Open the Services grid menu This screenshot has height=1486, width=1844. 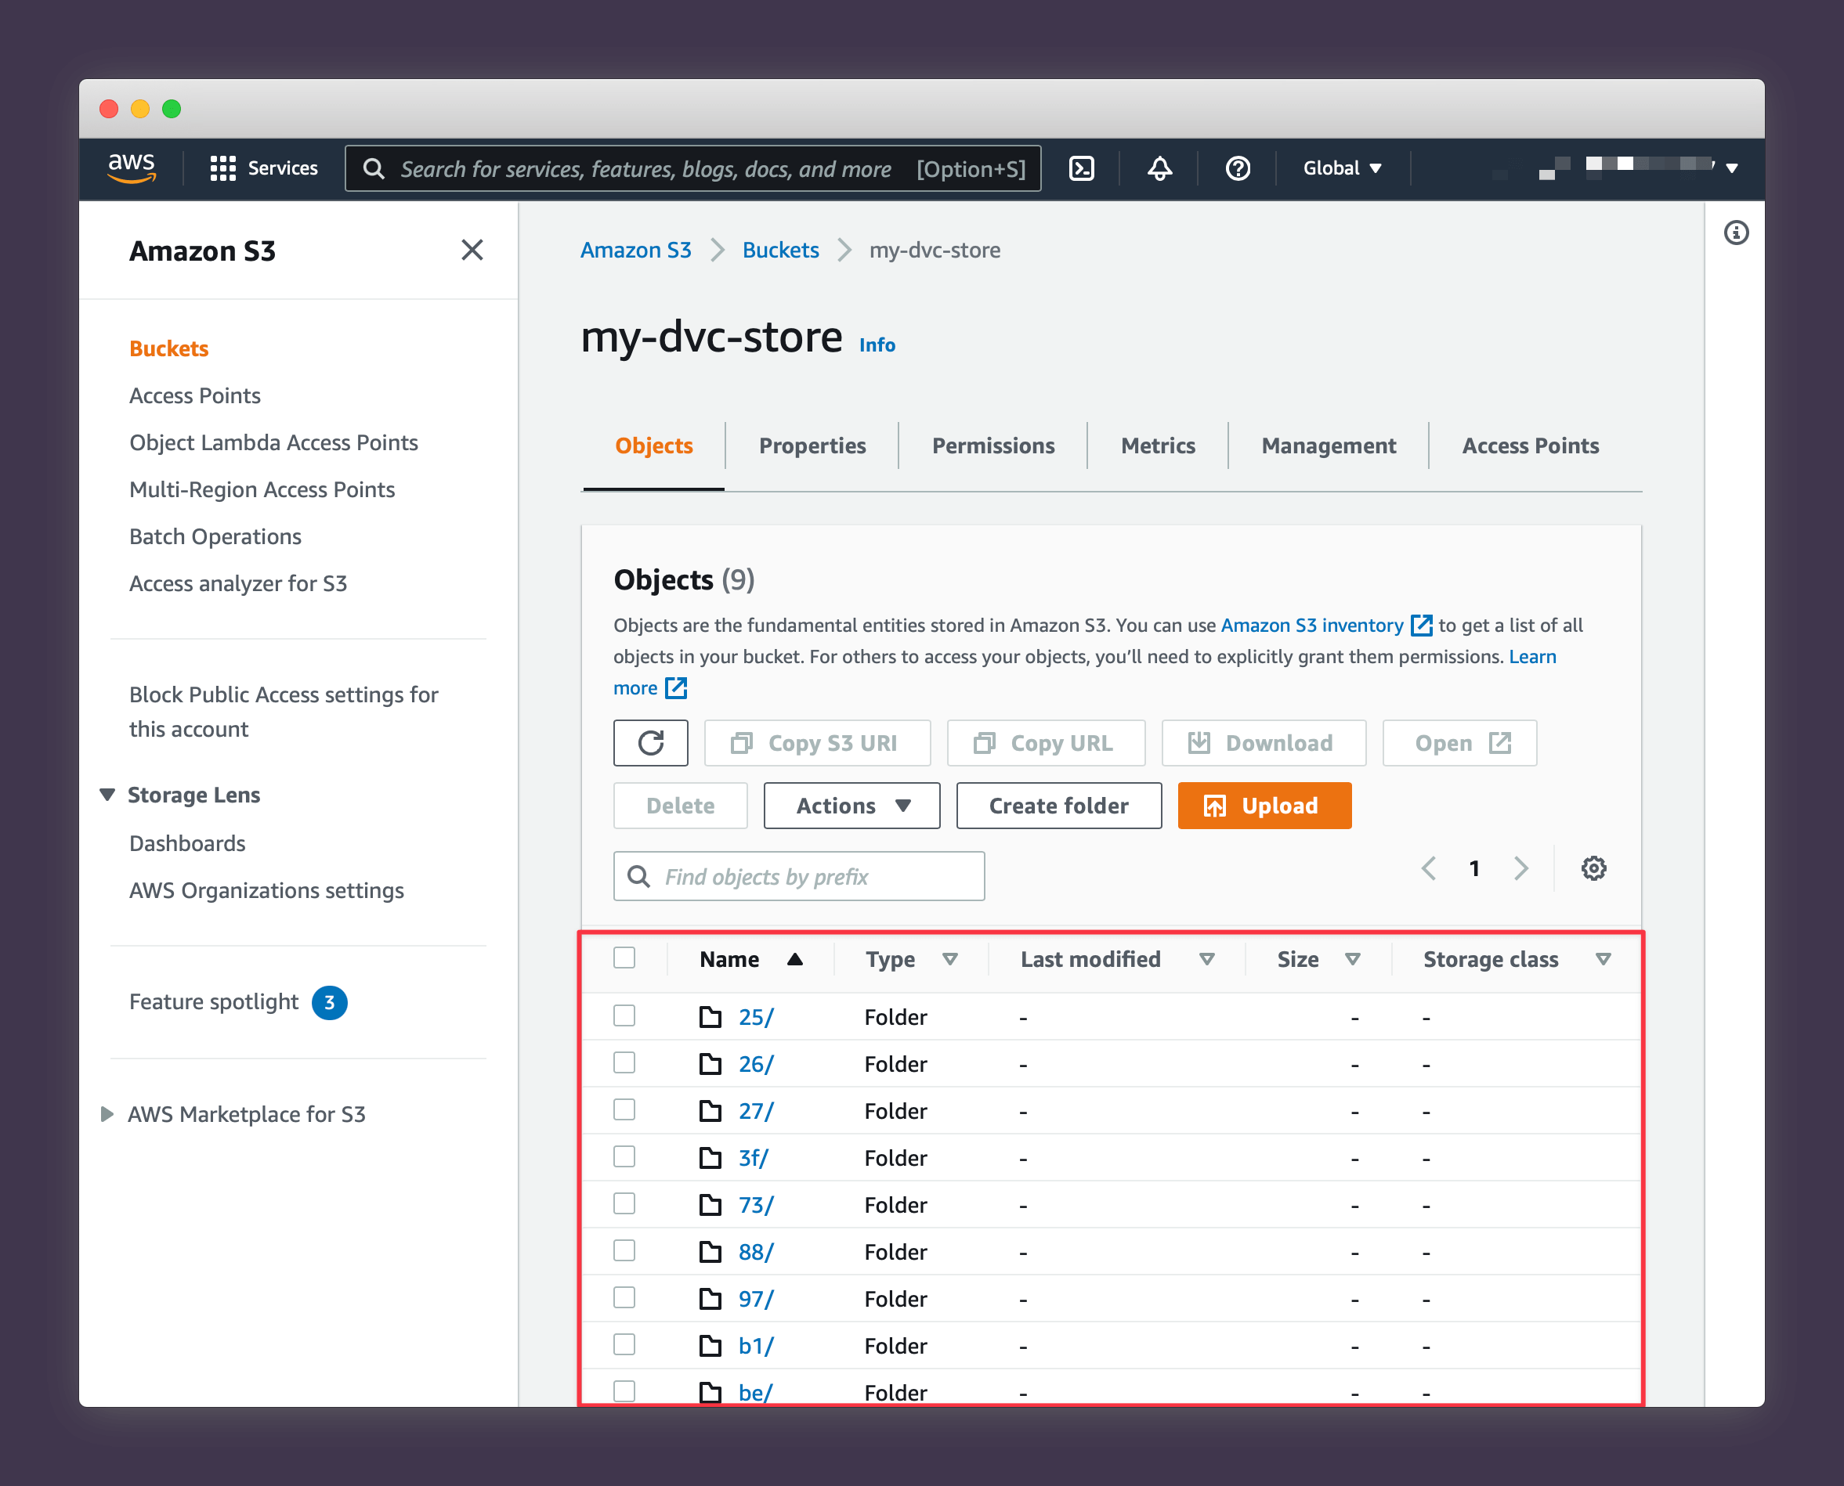click(x=264, y=168)
